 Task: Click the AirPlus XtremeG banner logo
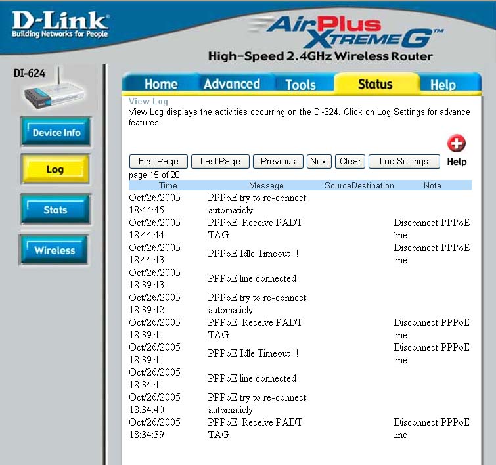(346, 32)
